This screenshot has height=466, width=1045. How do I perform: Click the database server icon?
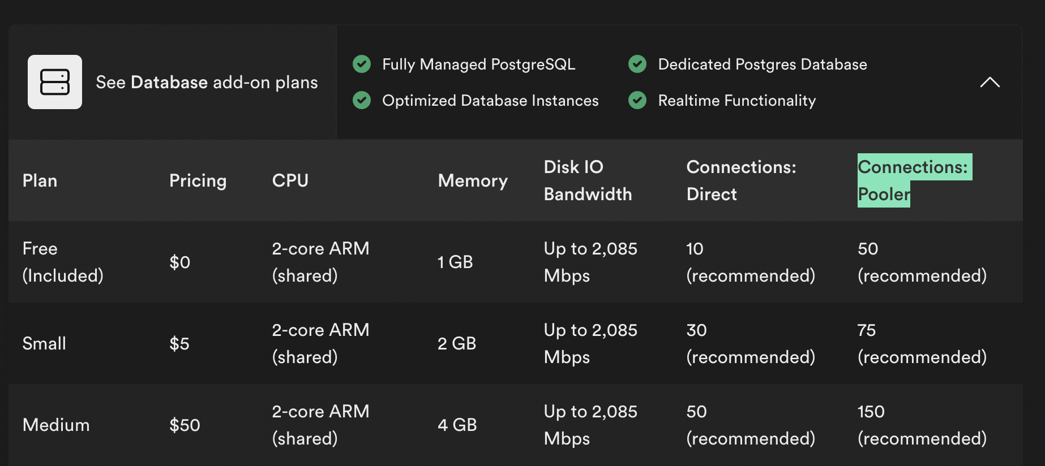tap(55, 82)
